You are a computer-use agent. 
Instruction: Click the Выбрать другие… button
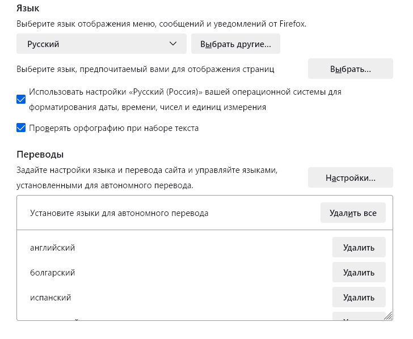tap(235, 44)
